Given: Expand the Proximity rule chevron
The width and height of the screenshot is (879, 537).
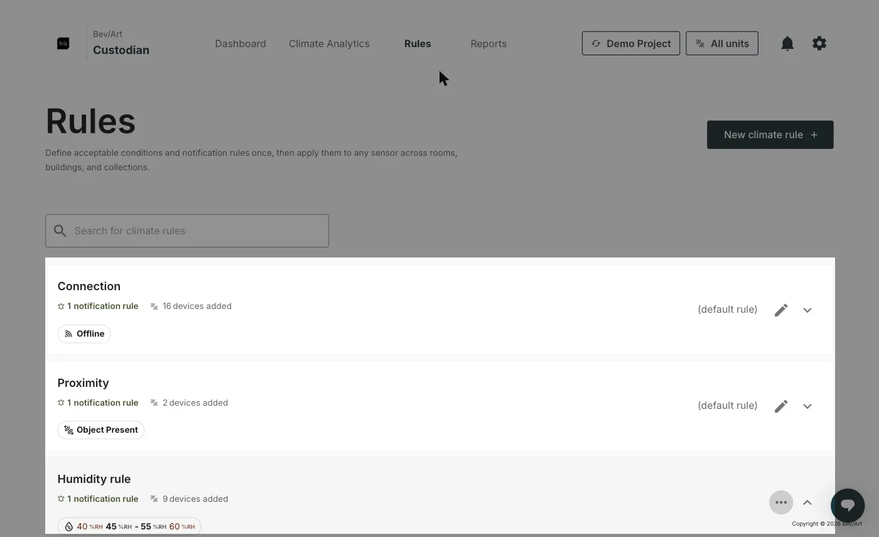Looking at the screenshot, I should [807, 406].
